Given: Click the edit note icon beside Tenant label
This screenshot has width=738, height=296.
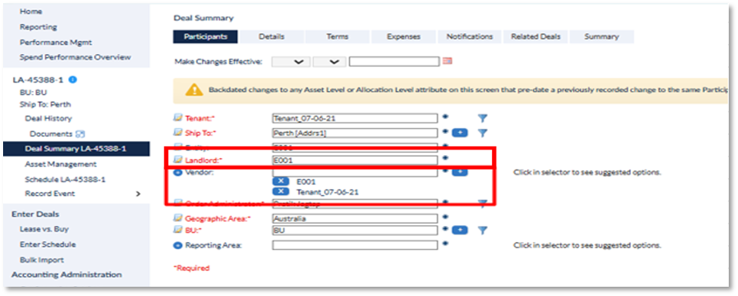Looking at the screenshot, I should (x=178, y=118).
